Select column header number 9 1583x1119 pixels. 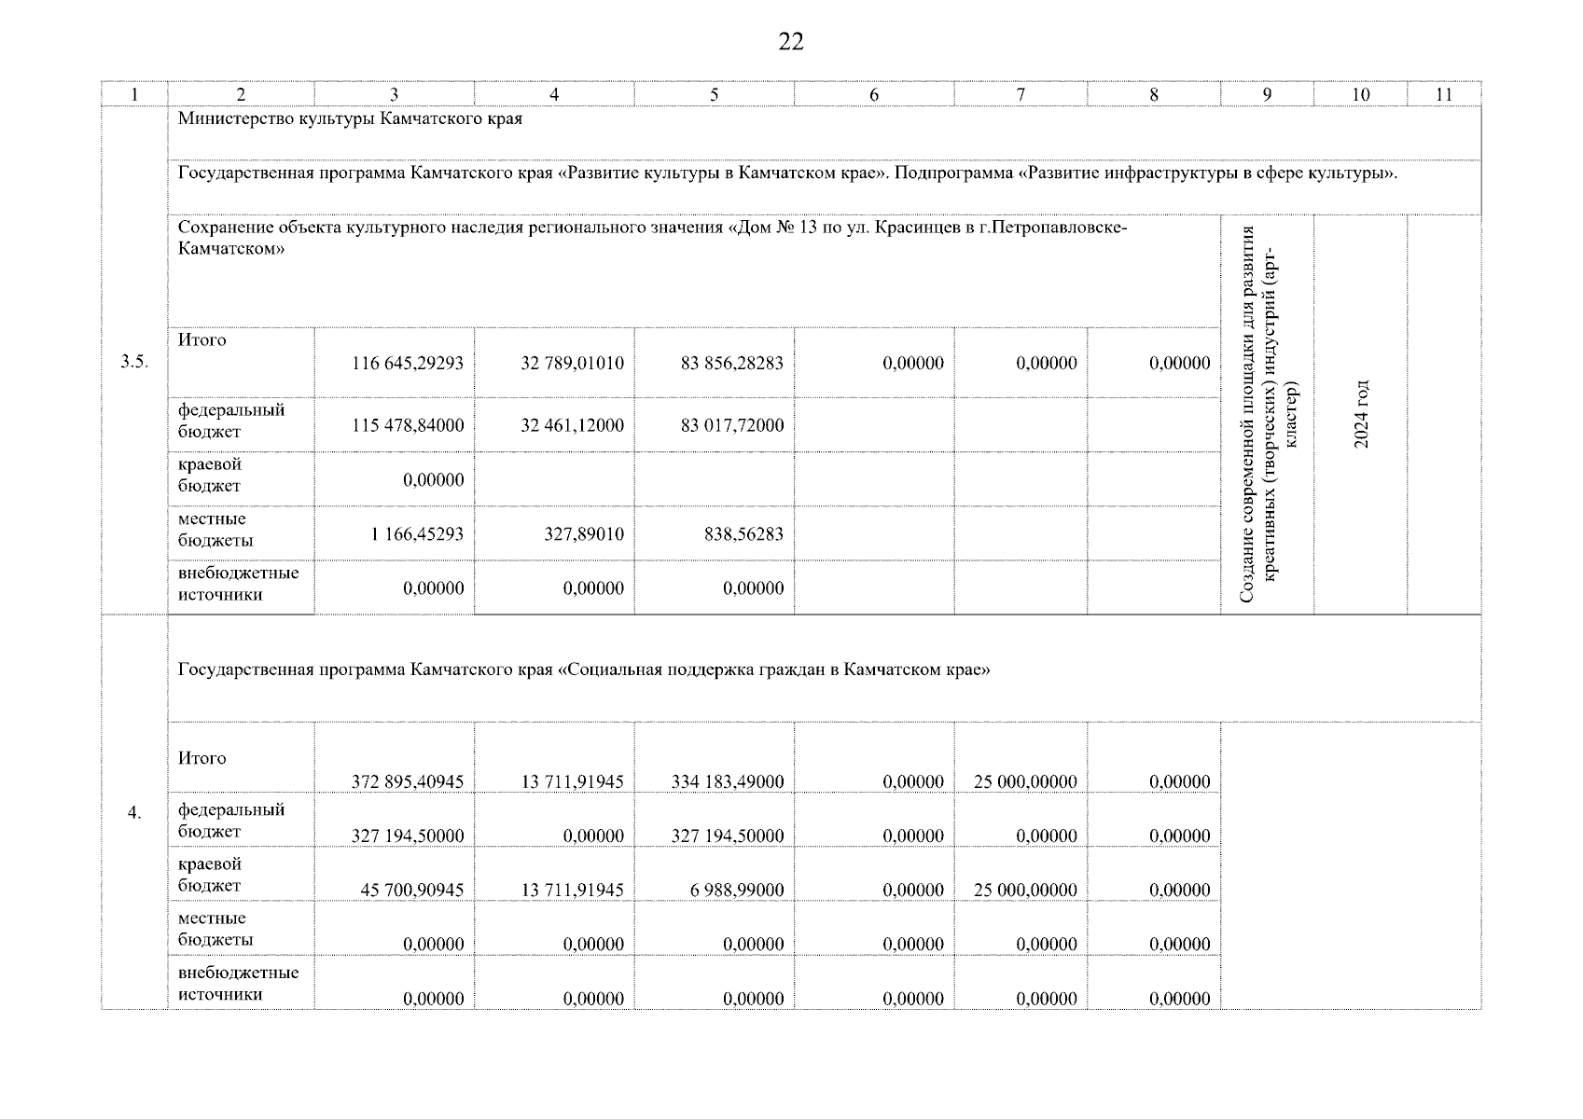[1266, 94]
